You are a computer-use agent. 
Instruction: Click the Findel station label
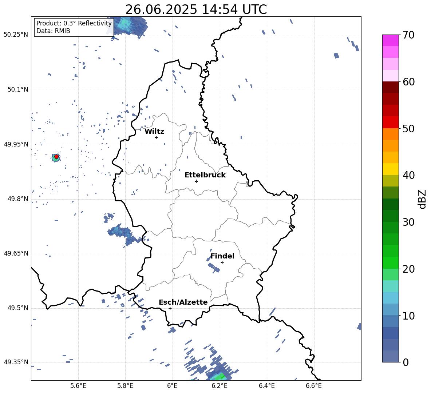click(x=222, y=256)
